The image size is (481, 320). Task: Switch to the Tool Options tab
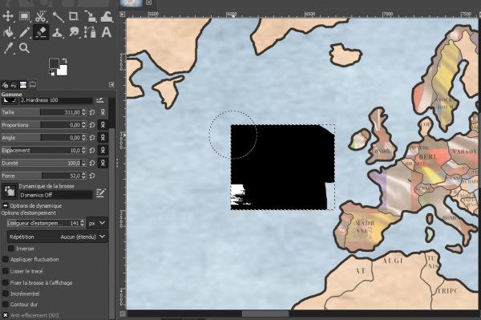[5, 85]
